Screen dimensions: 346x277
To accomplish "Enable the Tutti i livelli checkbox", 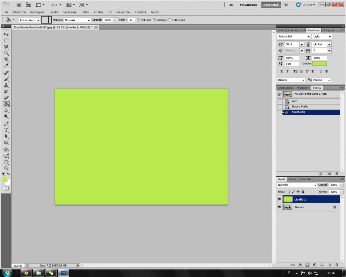I will (x=170, y=20).
